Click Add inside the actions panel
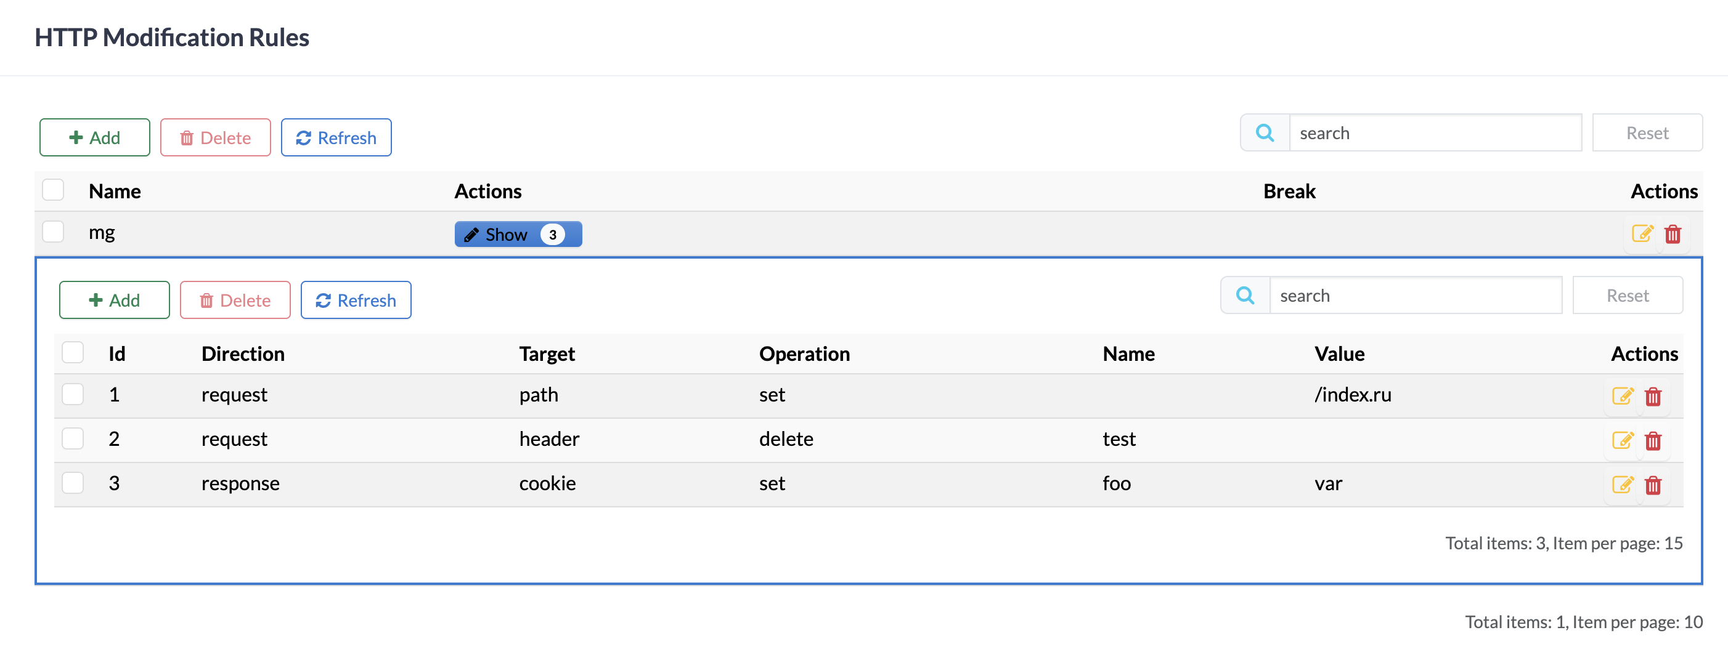 point(114,299)
